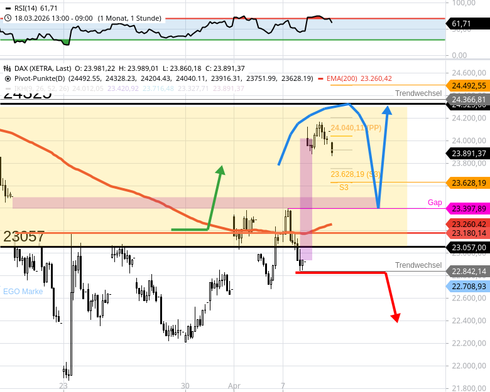The height and width of the screenshot is (392, 490).
Task: Toggle the faded IKH(9, 26, 52, 26) indicator
Action: pyautogui.click(x=38, y=88)
